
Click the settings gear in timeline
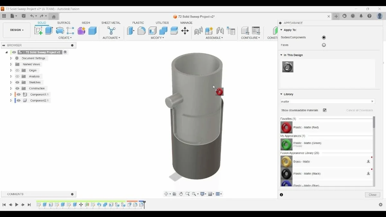pos(381,205)
